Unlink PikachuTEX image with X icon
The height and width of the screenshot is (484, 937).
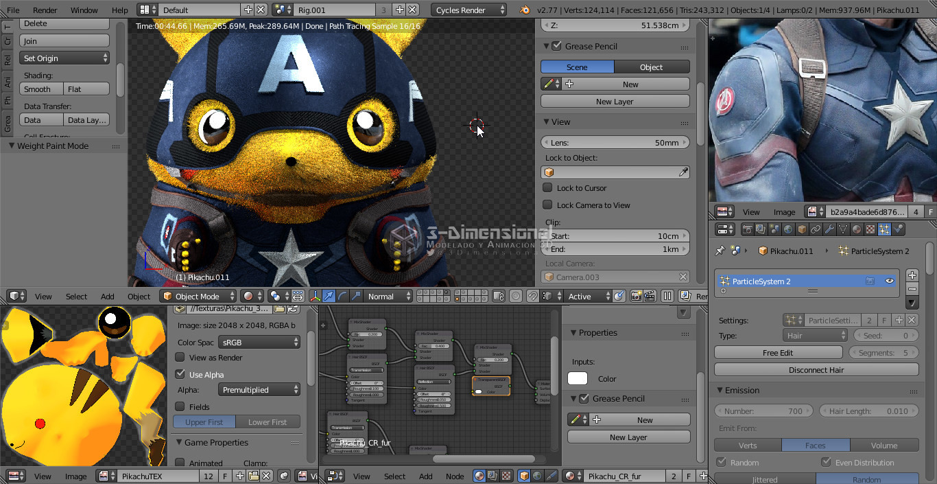[x=266, y=476]
